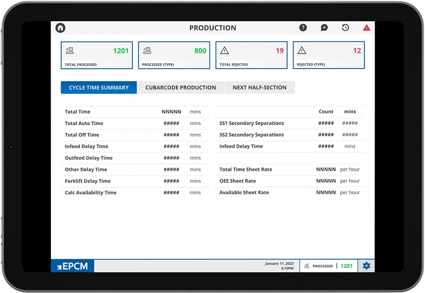Click the EPCM logo in footer
425x293 pixels.
click(x=73, y=266)
